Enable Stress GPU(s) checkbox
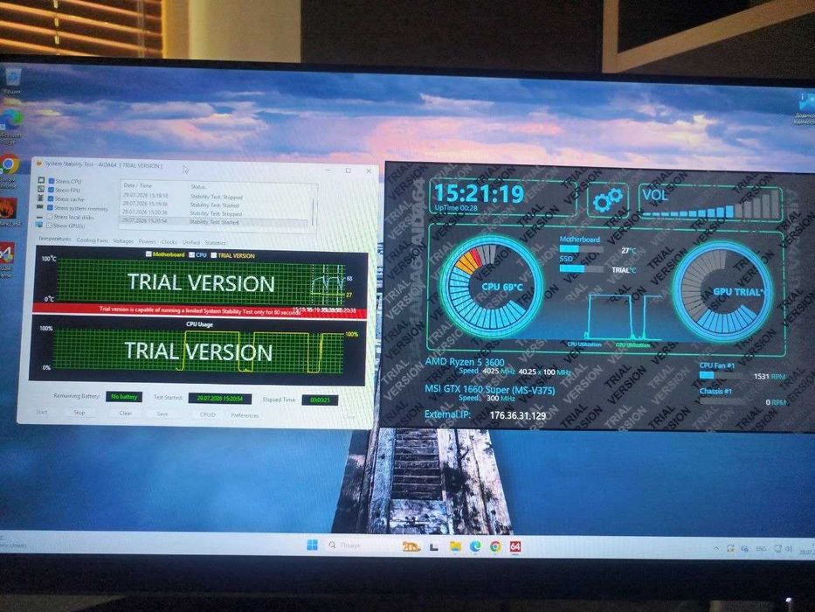Image resolution: width=815 pixels, height=612 pixels. pos(50,226)
